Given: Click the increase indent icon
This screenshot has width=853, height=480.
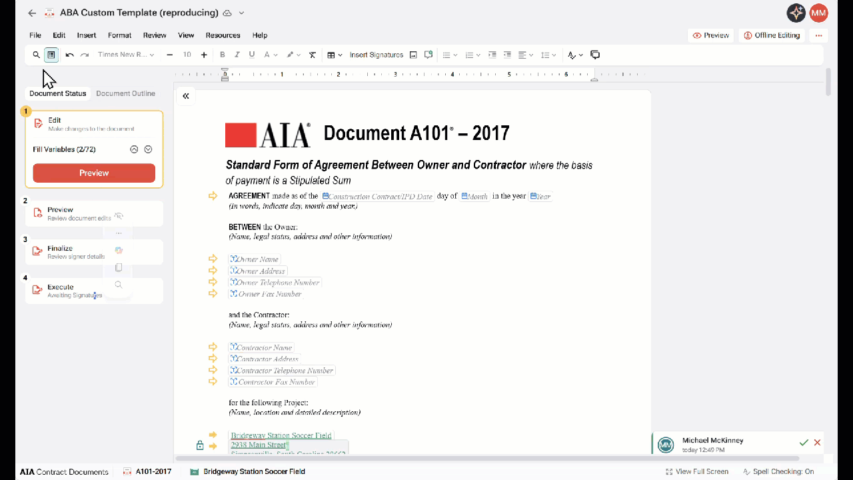Looking at the screenshot, I should [x=492, y=55].
